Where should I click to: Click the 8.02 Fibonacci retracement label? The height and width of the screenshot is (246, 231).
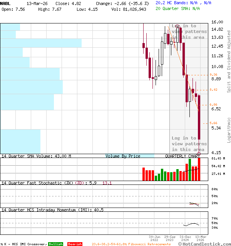pyautogui.click(x=213, y=90)
